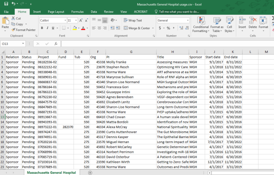Open fill color dropdown arrow

pyautogui.click(x=78, y=28)
